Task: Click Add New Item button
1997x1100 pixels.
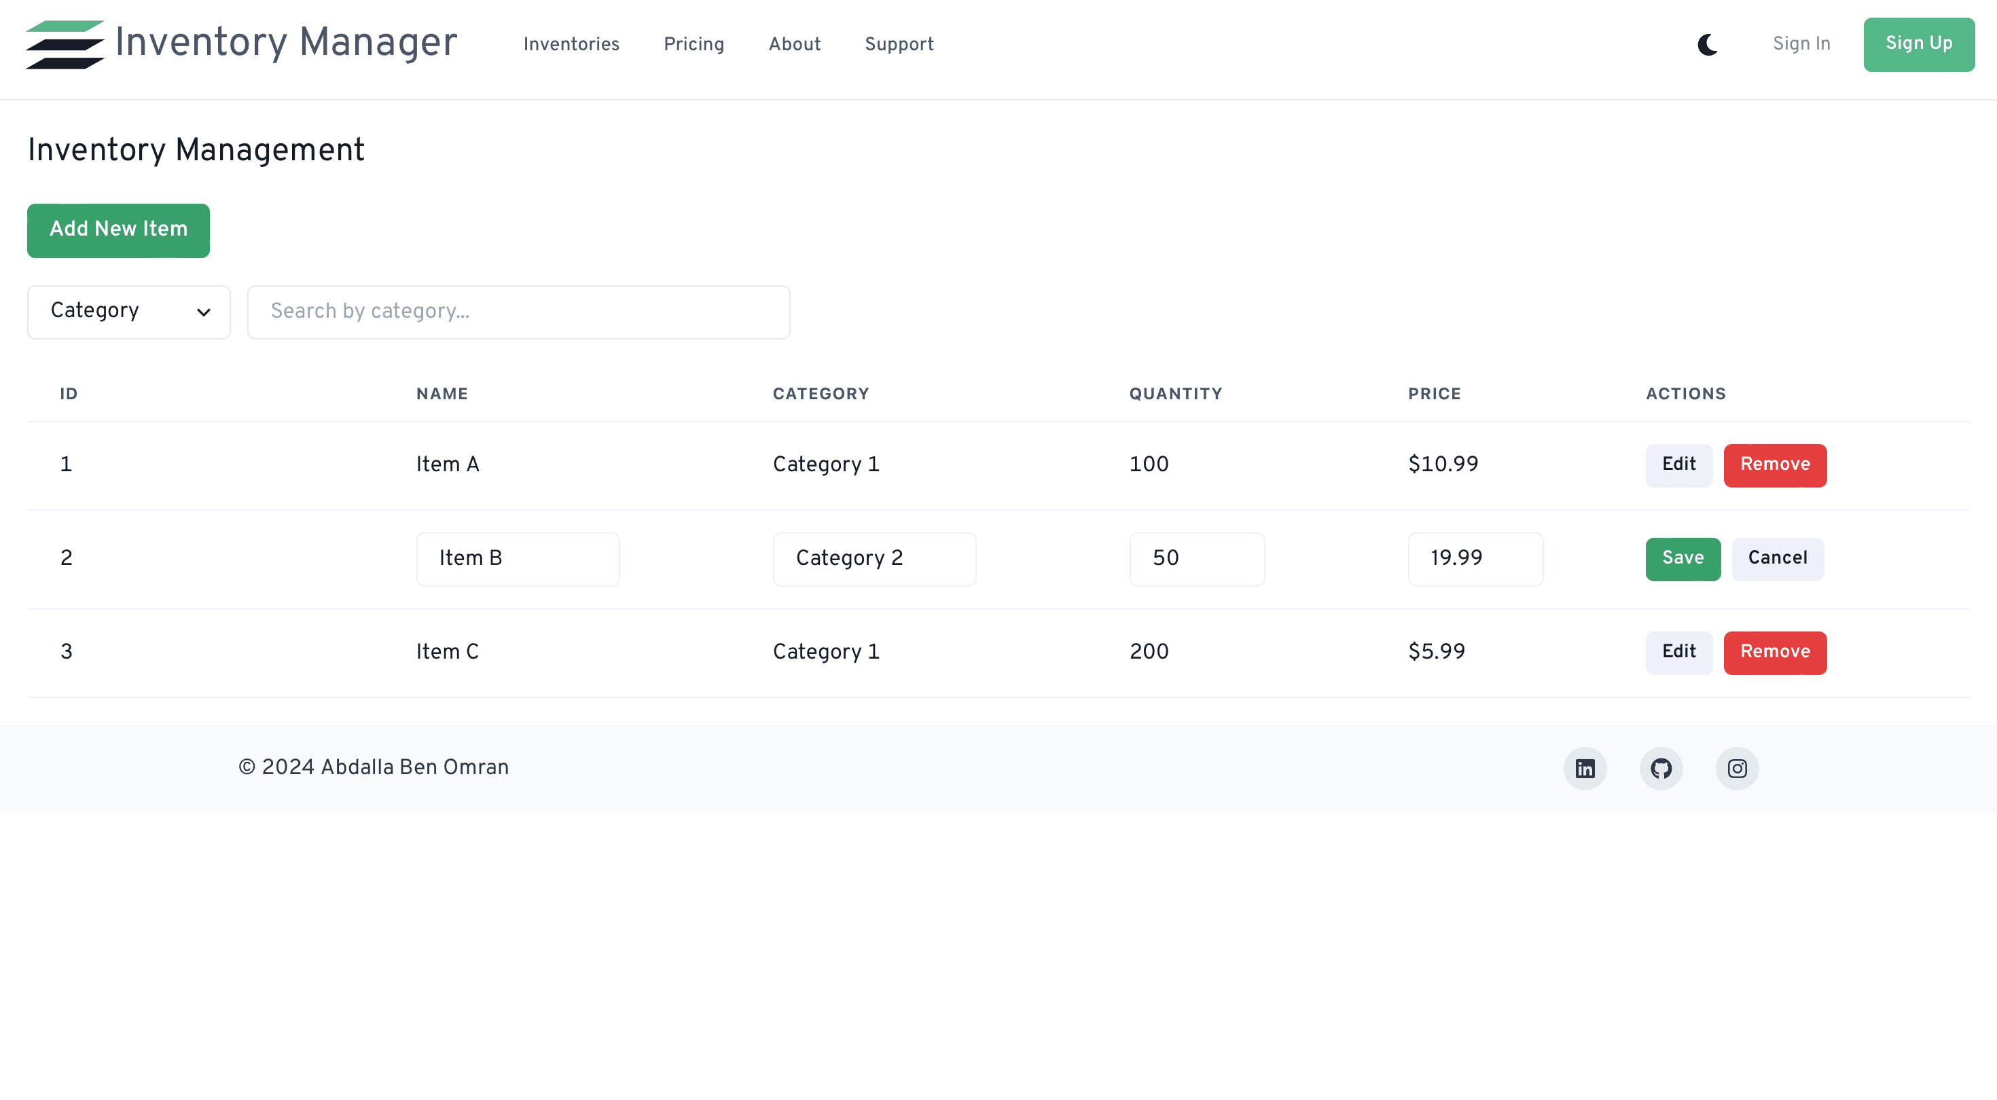Action: coord(119,230)
